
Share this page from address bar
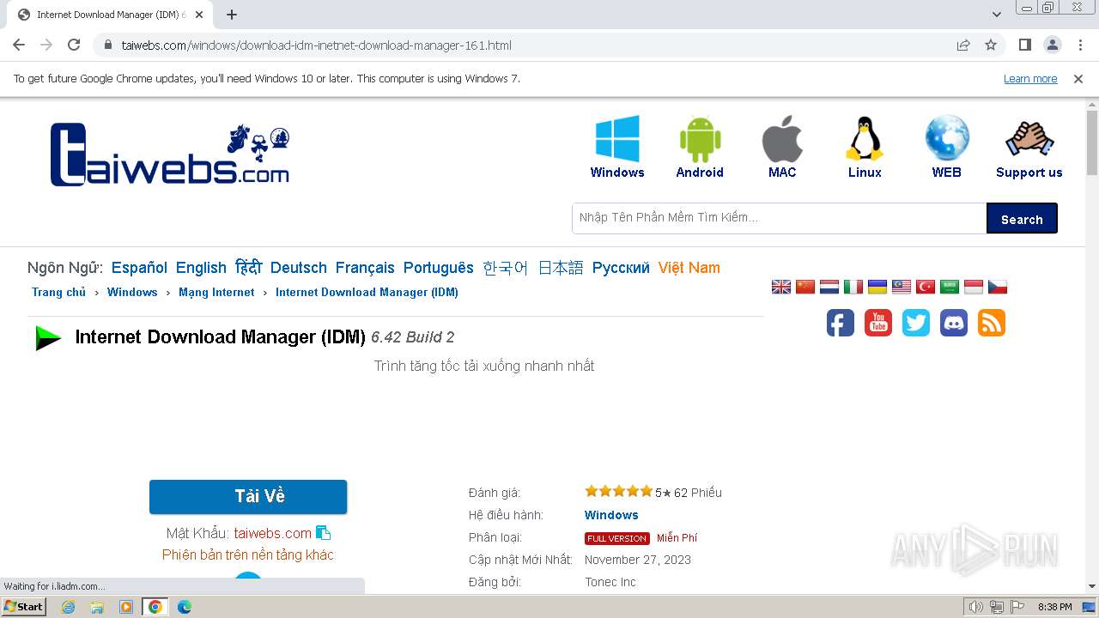click(x=963, y=45)
